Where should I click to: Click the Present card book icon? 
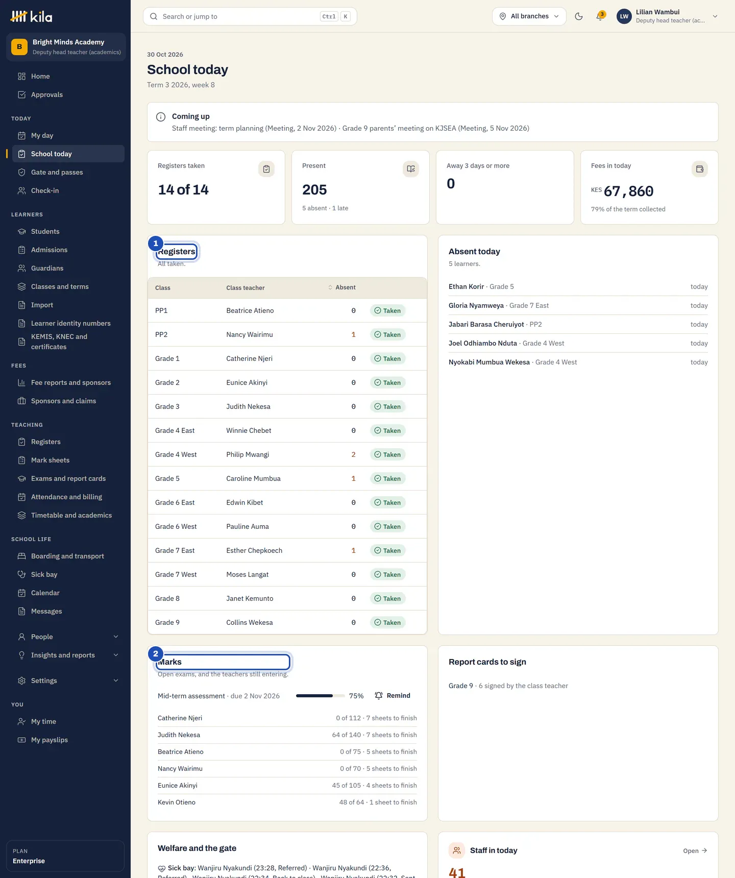click(x=411, y=169)
